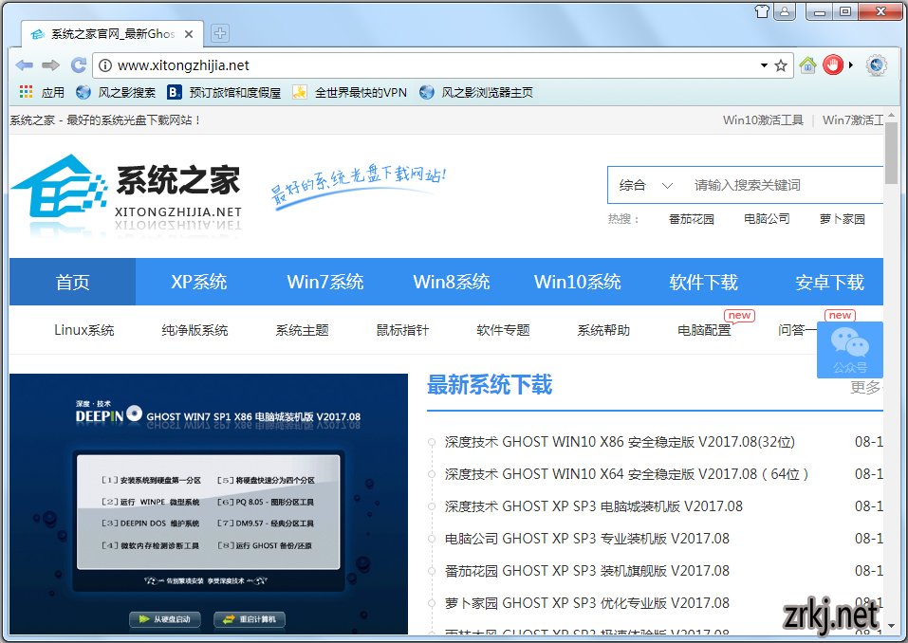Click the user account icon in title bar
Screen dimensions: 908x643
(x=785, y=11)
